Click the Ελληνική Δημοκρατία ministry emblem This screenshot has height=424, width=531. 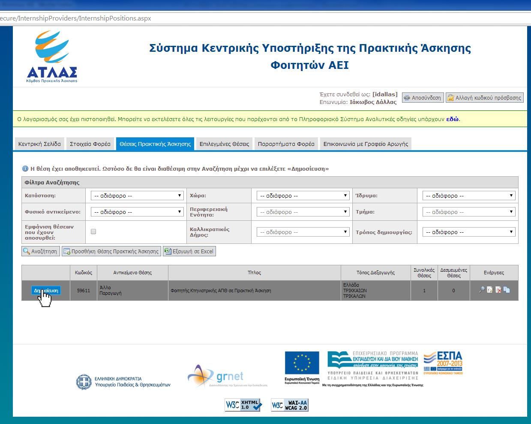point(123,382)
